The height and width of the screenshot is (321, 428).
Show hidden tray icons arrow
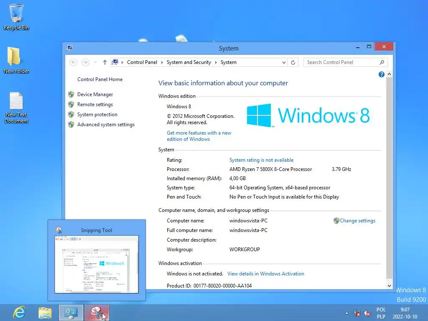[346, 313]
